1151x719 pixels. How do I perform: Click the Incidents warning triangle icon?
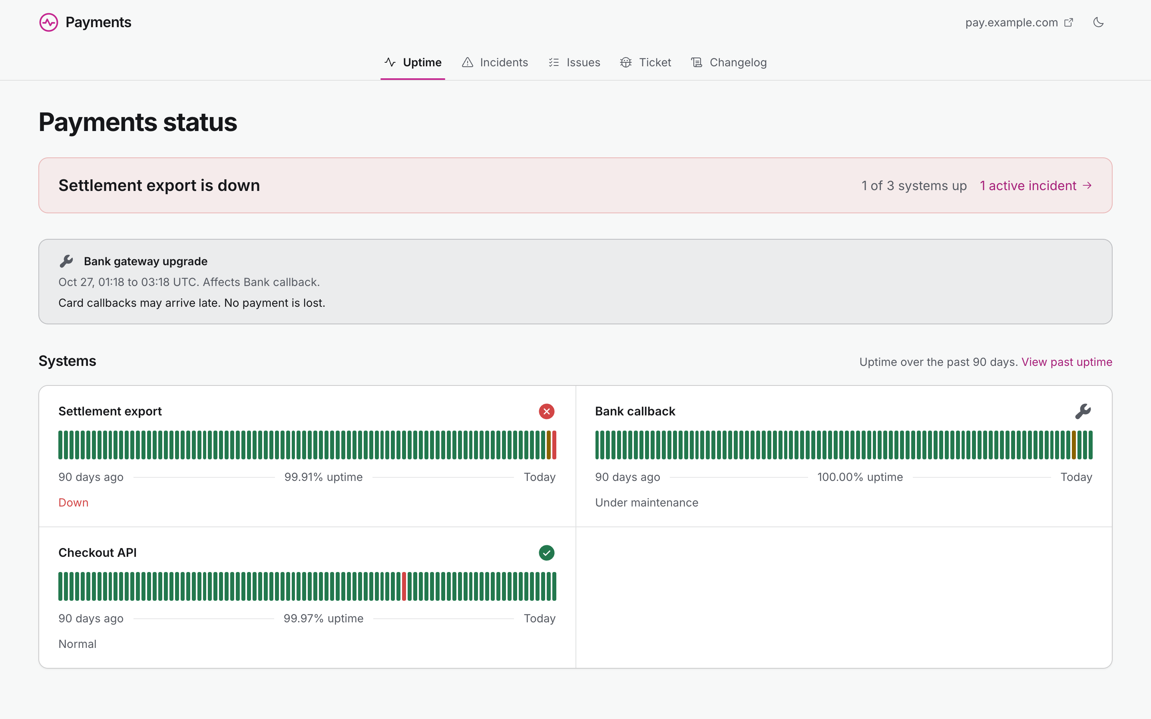(x=467, y=62)
